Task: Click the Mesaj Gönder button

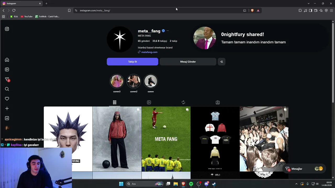Action: coord(188,62)
